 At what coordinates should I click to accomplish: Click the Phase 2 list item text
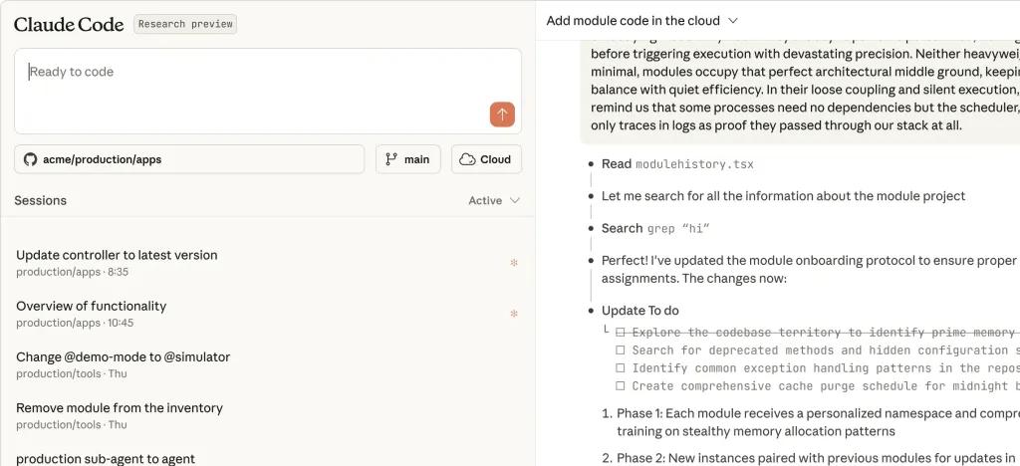click(818, 458)
